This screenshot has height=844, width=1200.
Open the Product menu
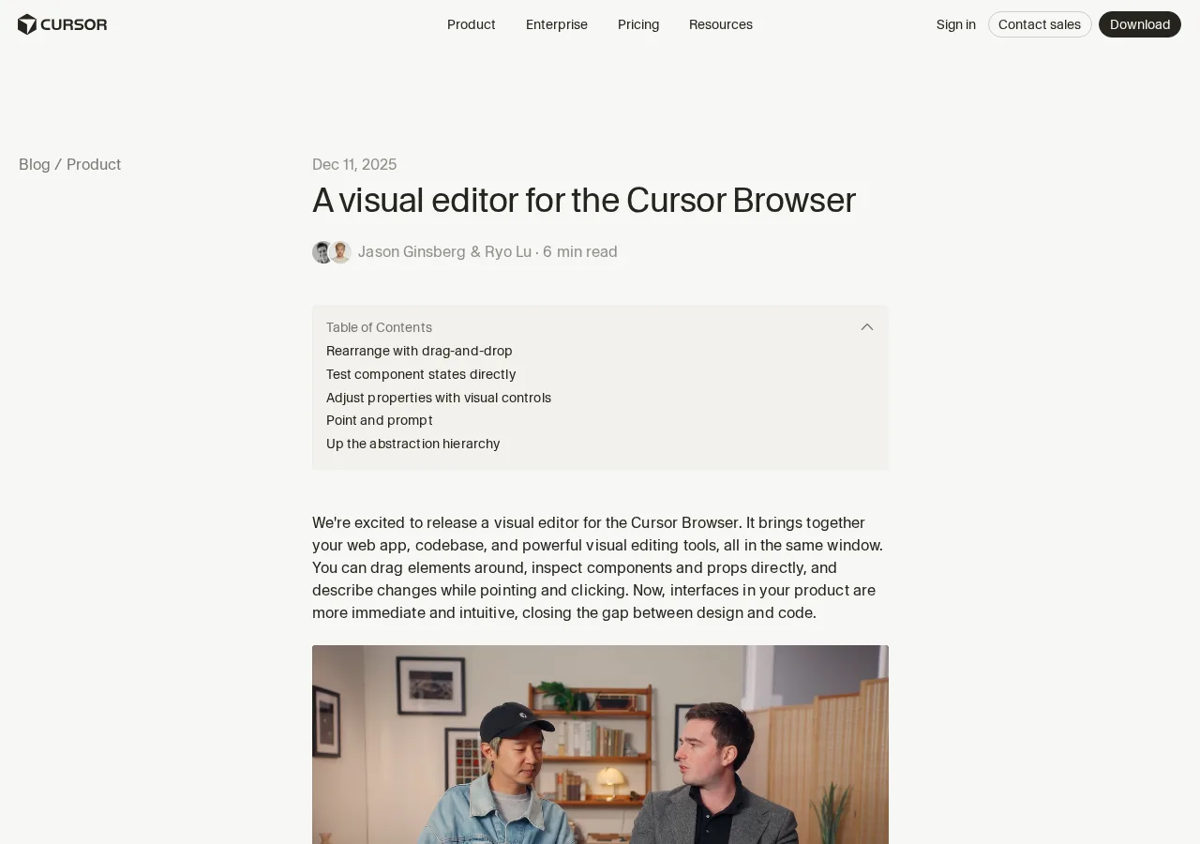click(x=472, y=24)
